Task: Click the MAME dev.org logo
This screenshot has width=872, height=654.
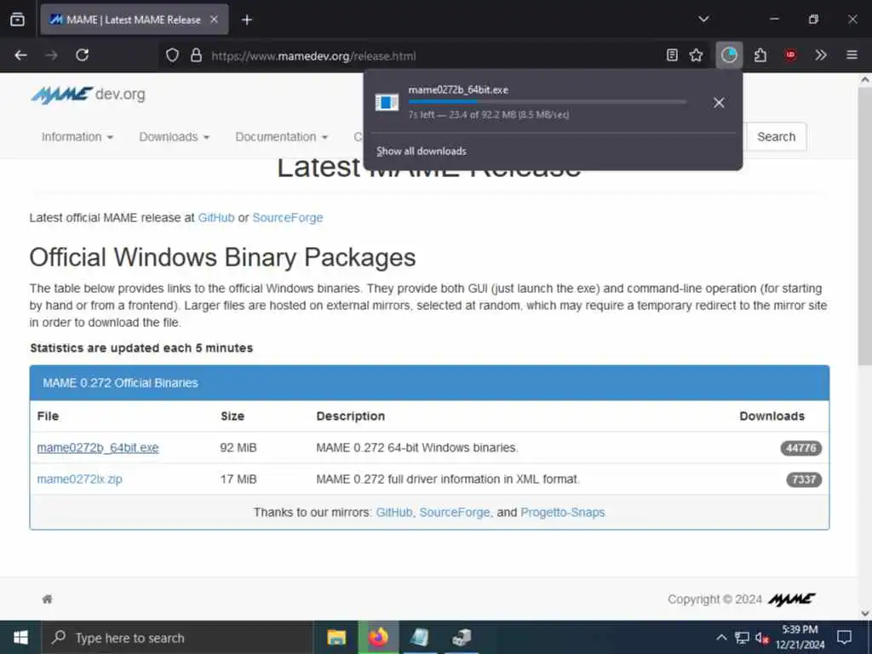Action: [88, 95]
